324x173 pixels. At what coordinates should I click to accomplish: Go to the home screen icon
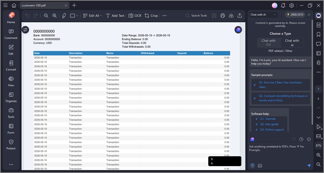pos(14,5)
